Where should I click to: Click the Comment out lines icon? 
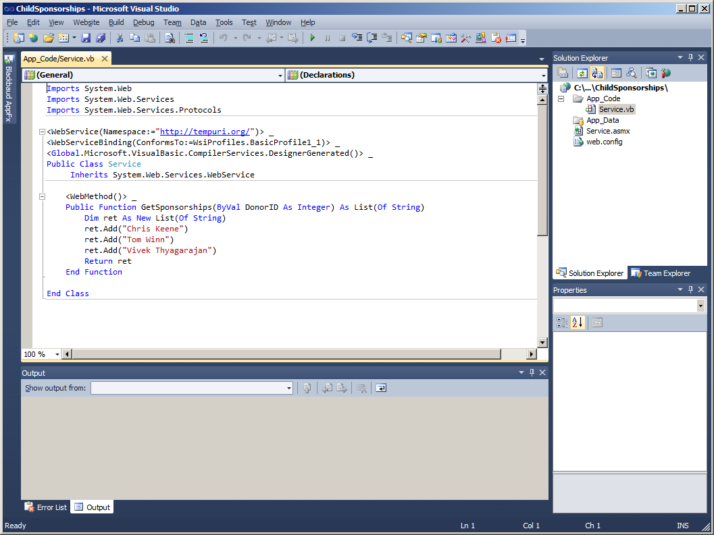click(189, 38)
